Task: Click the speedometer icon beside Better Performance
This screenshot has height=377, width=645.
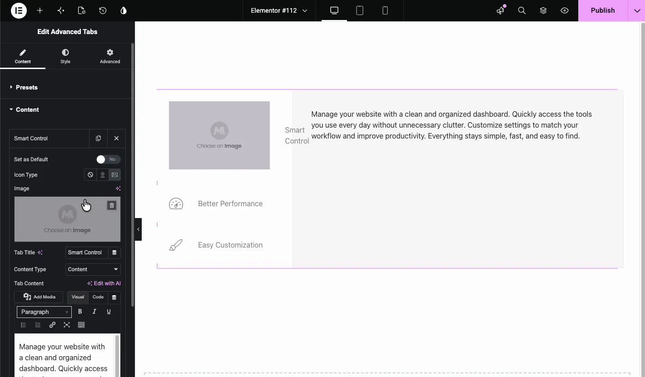Action: [x=176, y=203]
